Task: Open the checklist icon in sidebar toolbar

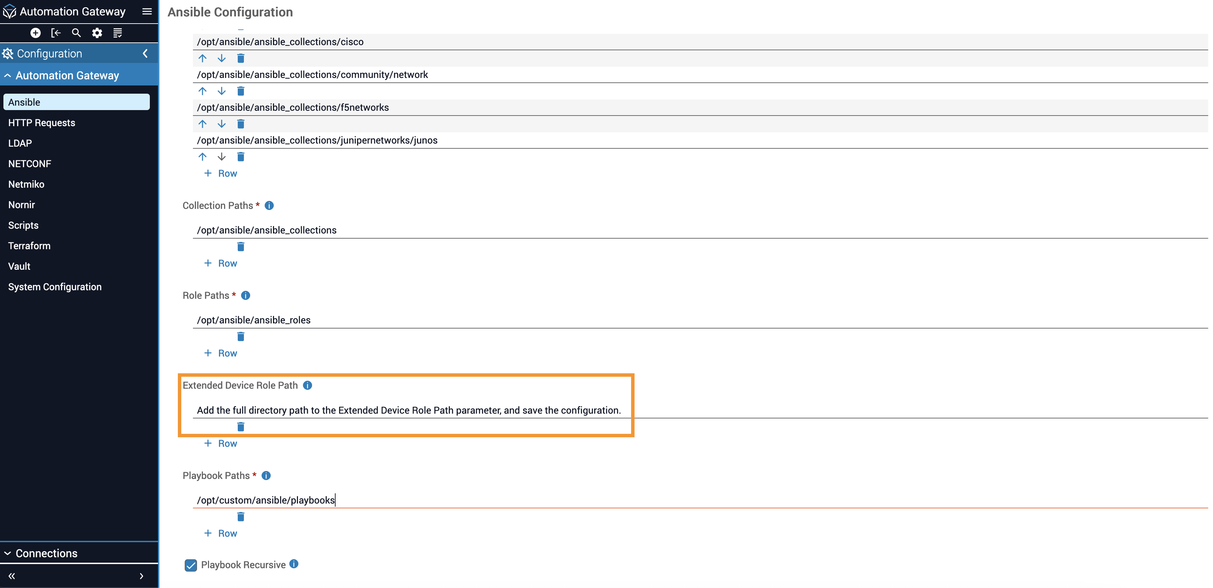Action: [118, 33]
